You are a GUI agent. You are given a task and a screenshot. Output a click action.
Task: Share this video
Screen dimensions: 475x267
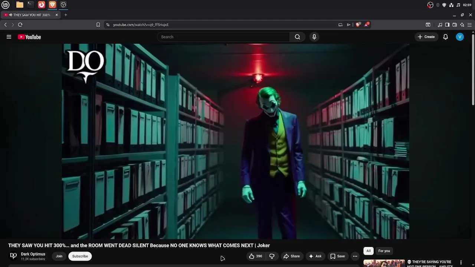292,256
